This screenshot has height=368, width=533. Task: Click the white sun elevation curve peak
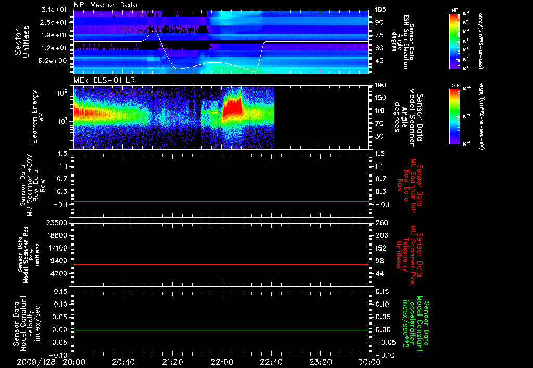[154, 31]
